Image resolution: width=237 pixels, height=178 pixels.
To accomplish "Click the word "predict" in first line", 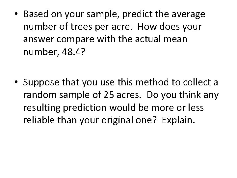I will (x=137, y=15).
